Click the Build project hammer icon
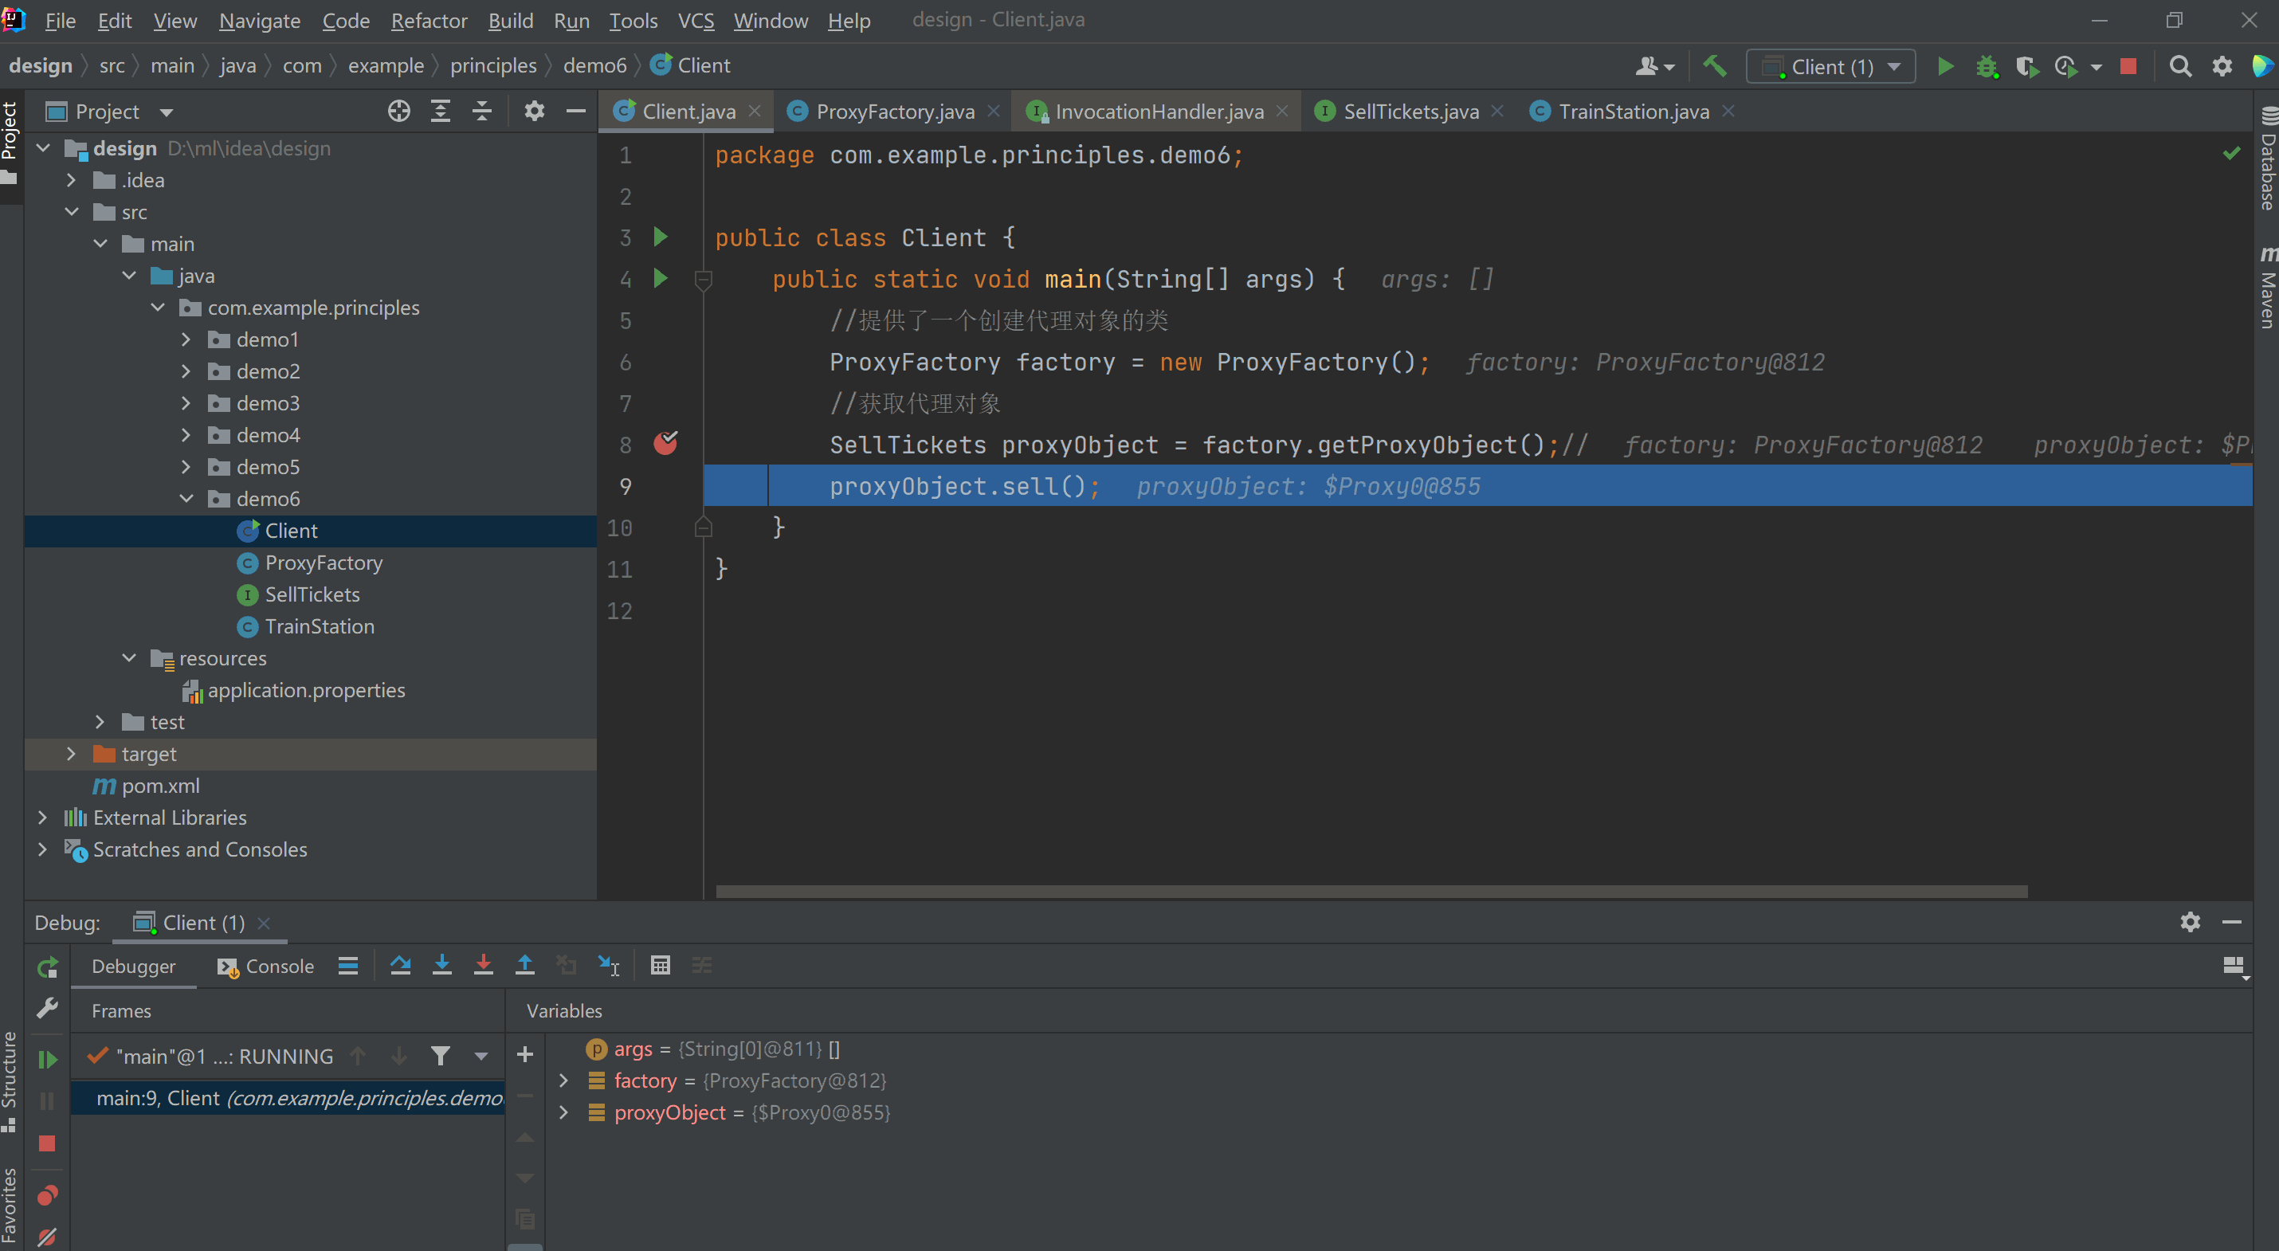Screen dimensions: 2279x1251 [1715, 66]
